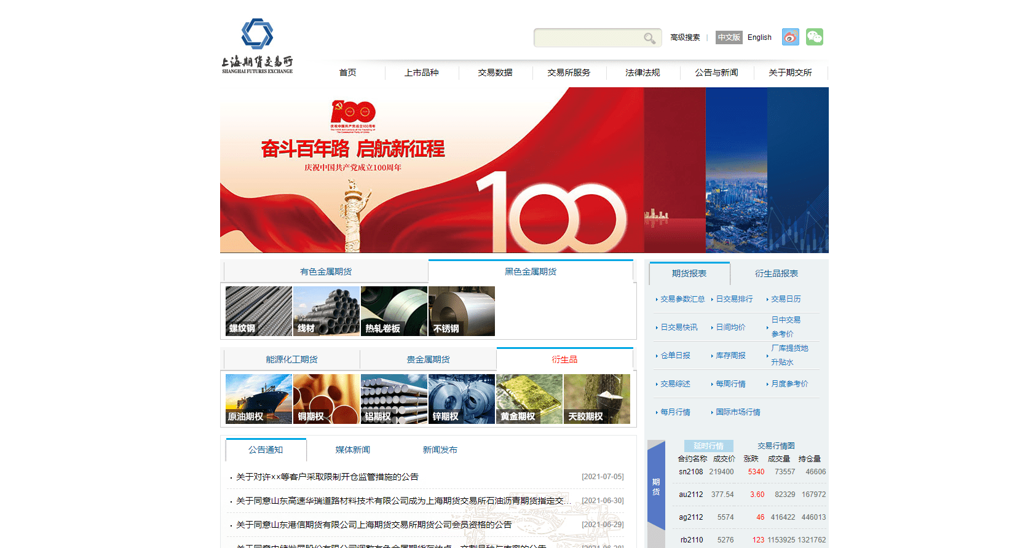The height and width of the screenshot is (548, 1012).
Task: Click the Shanghai Futures Exchange logo
Action: click(x=257, y=46)
